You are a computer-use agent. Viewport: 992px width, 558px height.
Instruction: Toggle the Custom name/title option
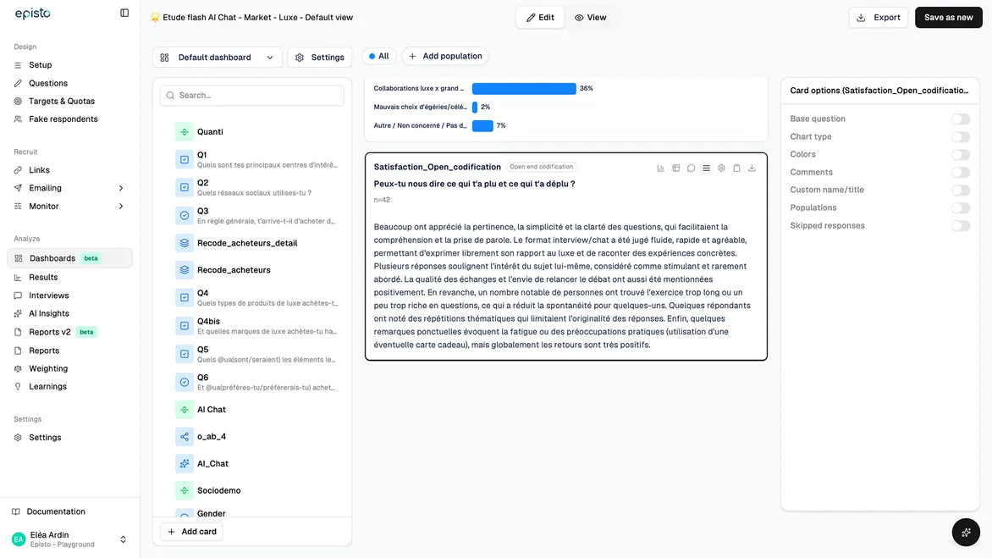point(961,190)
